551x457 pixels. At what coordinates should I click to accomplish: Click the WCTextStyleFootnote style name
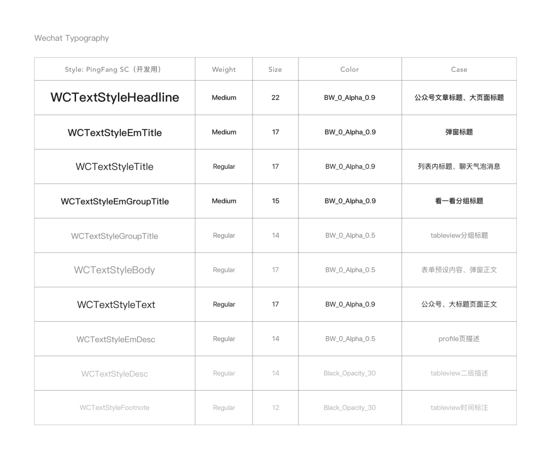pyautogui.click(x=115, y=408)
